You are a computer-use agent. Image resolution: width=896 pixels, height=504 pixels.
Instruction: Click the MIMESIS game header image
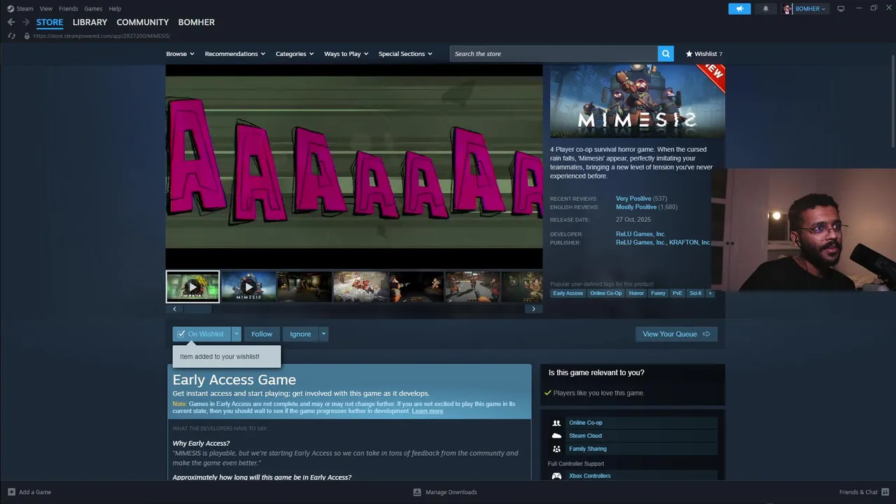coord(637,101)
